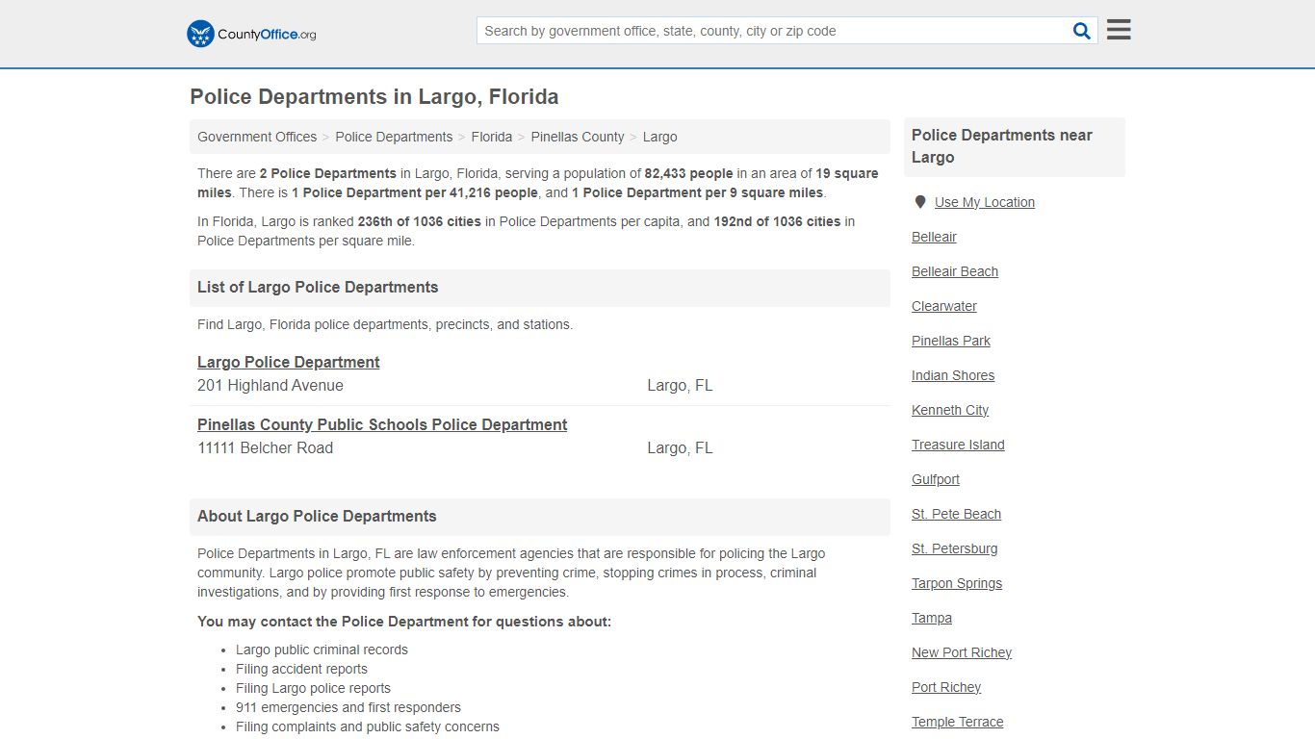Open Tarpon Springs link
Image resolution: width=1315 pixels, height=739 pixels.
pos(957,583)
